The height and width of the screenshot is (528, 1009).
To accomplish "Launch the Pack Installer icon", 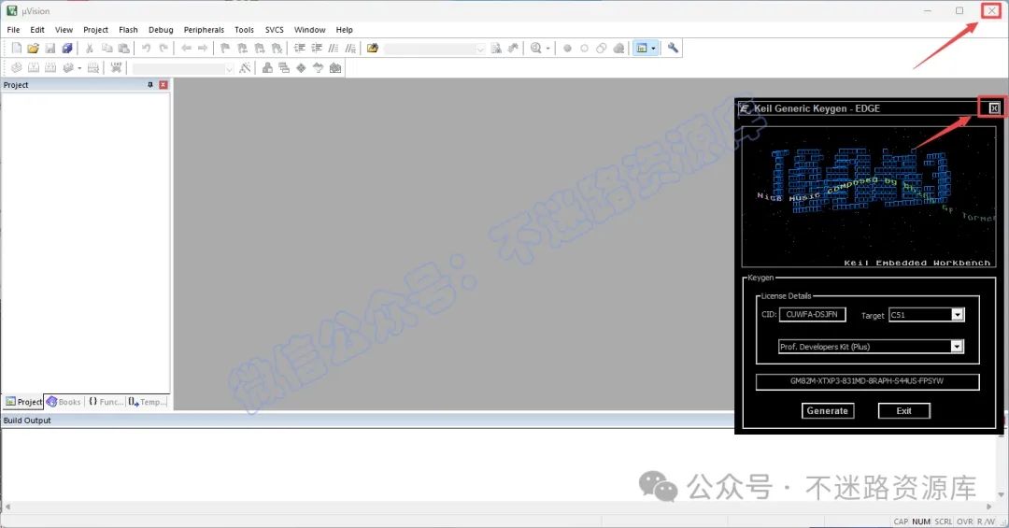I will (335, 67).
